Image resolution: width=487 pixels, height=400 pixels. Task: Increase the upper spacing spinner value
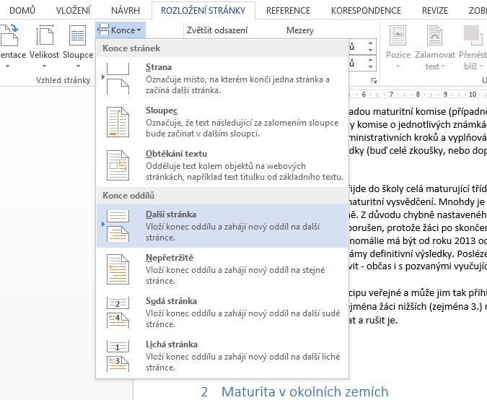click(370, 43)
